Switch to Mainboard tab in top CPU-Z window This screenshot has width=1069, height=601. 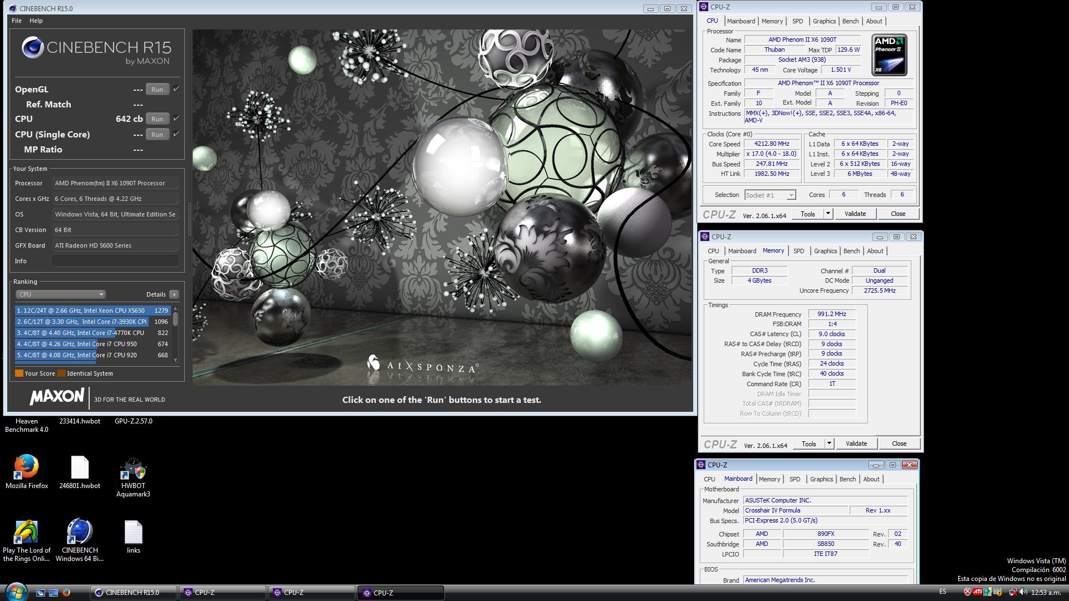(741, 21)
